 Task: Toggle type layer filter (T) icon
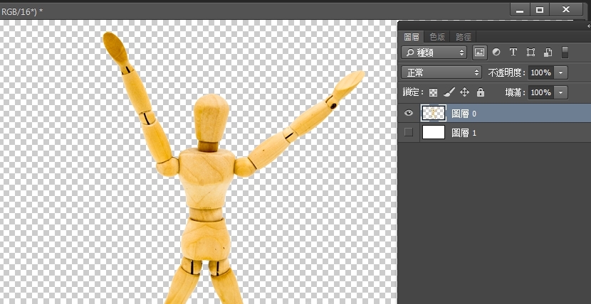pyautogui.click(x=513, y=53)
